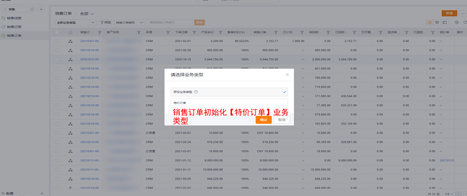The image size is (467, 196).
Task: Filter the 退货单 column
Action: [x=407, y=32]
